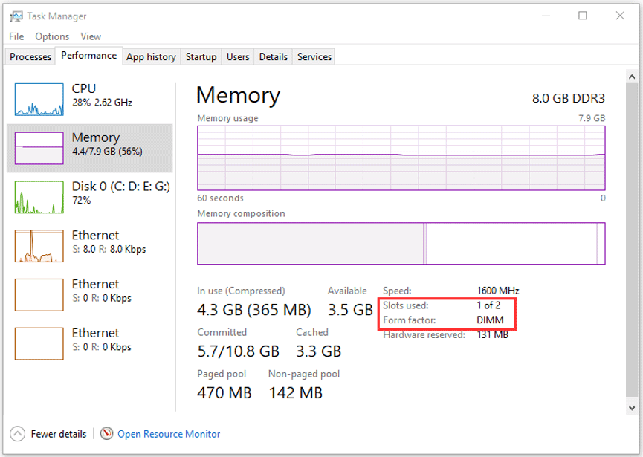
Task: Open the Options menu
Action: pyautogui.click(x=52, y=36)
